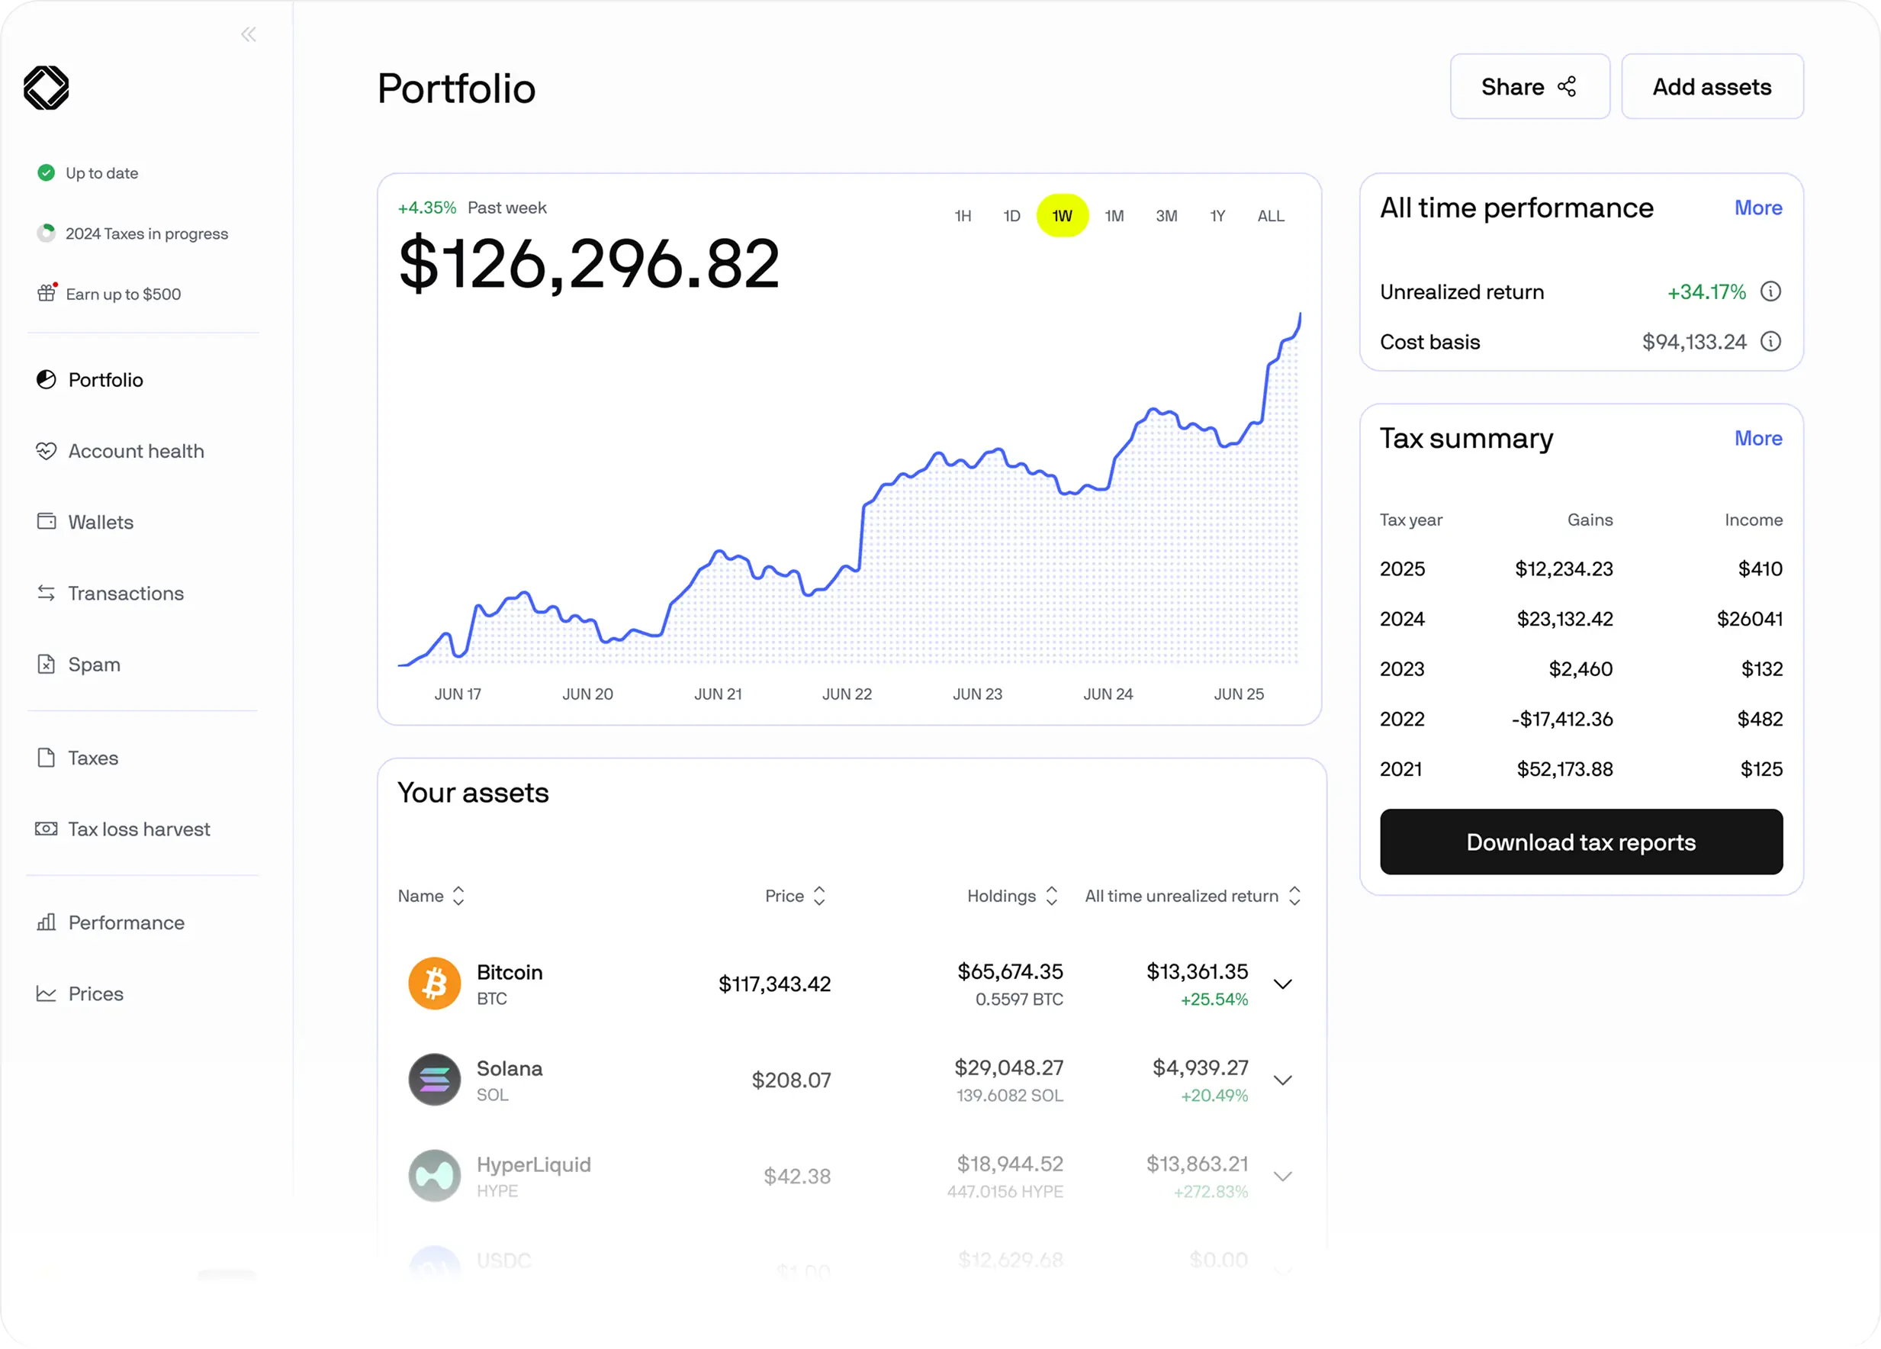Image resolution: width=1881 pixels, height=1349 pixels.
Task: Click the app logo in the sidebar
Action: (47, 87)
